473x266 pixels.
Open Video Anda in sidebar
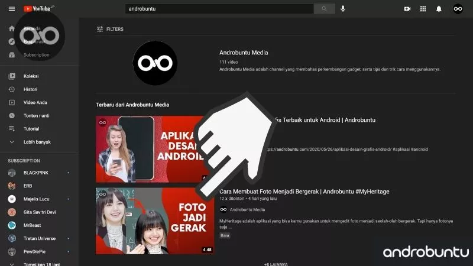35,102
